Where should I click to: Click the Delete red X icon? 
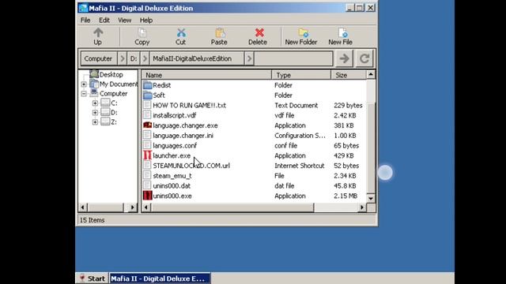[x=259, y=32]
